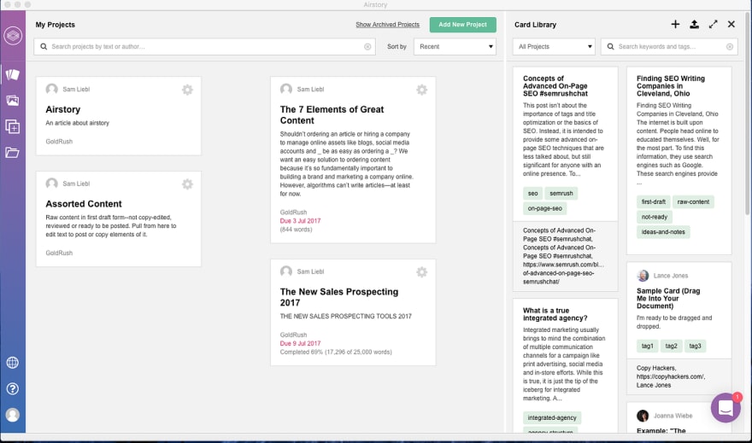Click the on-page-seo tag
This screenshot has width=752, height=443.
tap(545, 208)
